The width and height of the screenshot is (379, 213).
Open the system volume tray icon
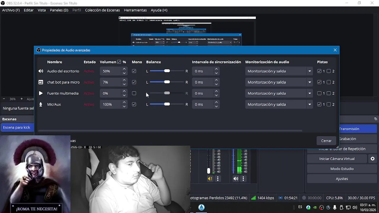(x=355, y=207)
